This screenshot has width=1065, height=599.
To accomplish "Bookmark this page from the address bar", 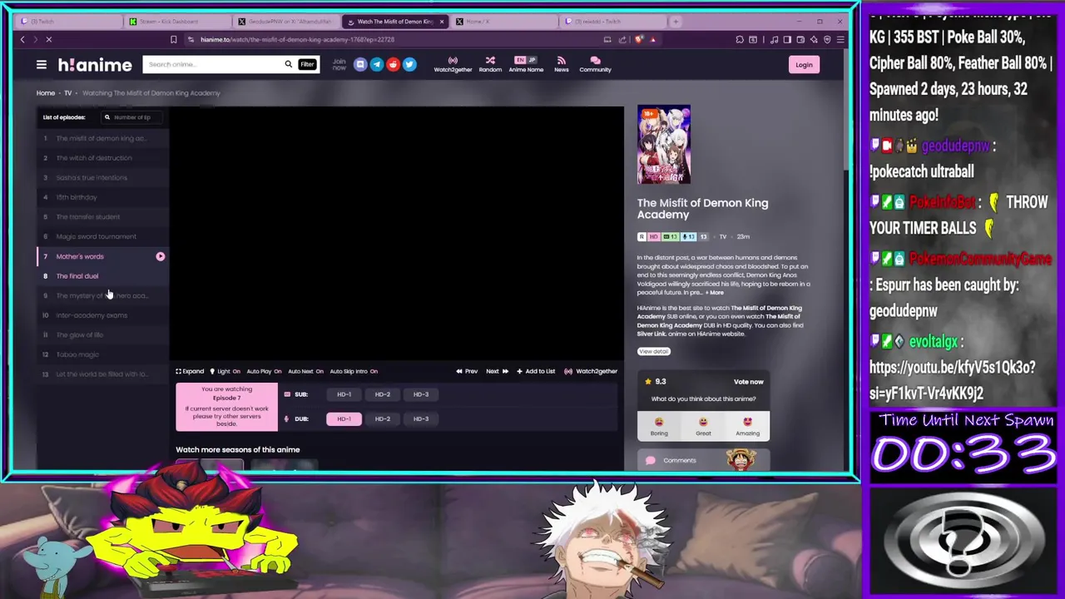I will [x=173, y=39].
